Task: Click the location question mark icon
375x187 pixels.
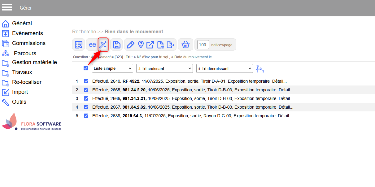Action: pyautogui.click(x=141, y=45)
